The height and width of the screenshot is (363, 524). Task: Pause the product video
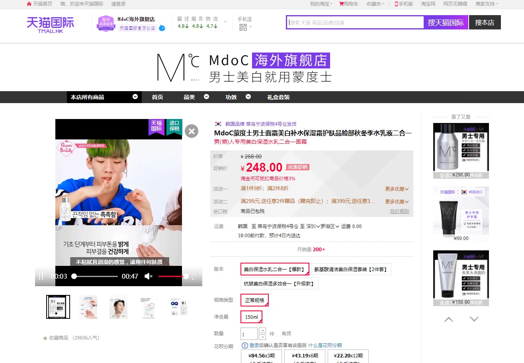[41, 276]
